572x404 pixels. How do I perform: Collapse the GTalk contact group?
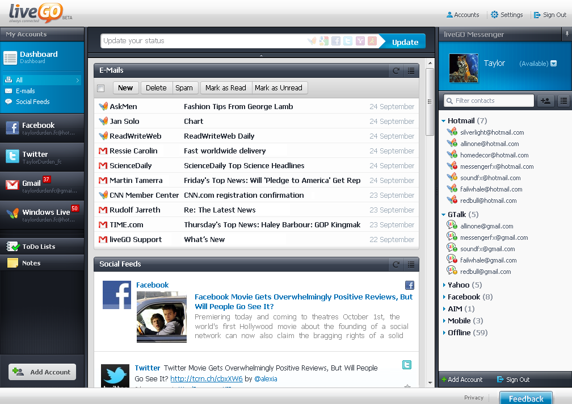click(443, 215)
